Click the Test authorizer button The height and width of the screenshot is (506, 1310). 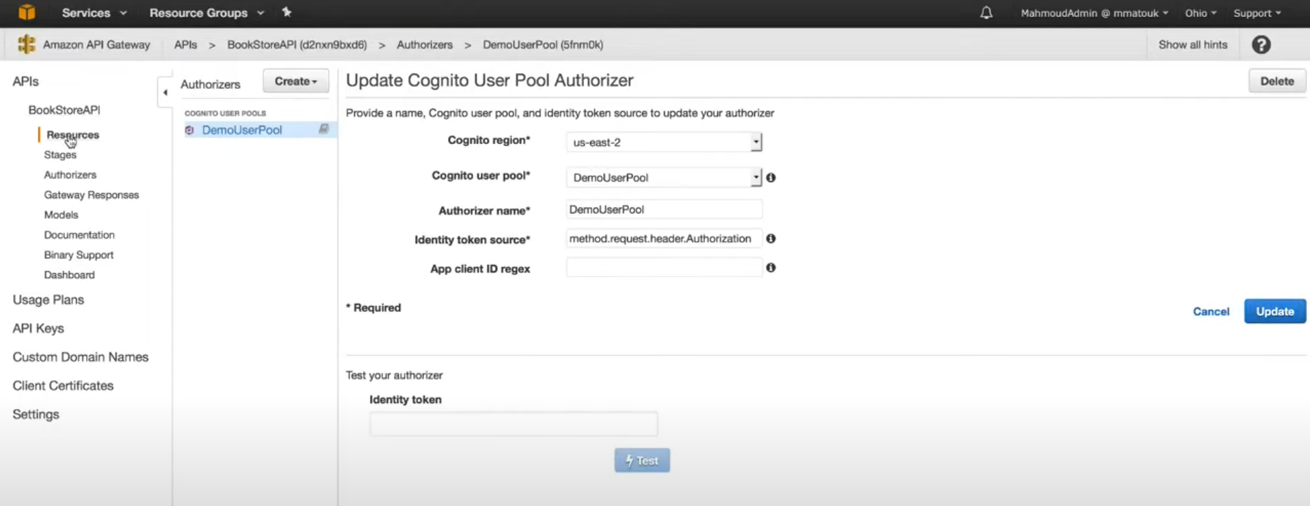[642, 461]
